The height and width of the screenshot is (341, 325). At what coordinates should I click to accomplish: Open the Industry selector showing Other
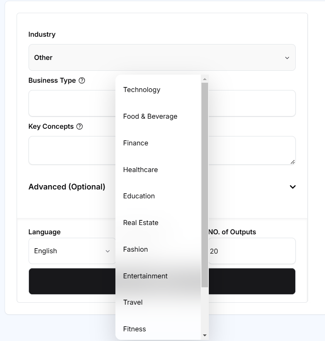(x=161, y=57)
